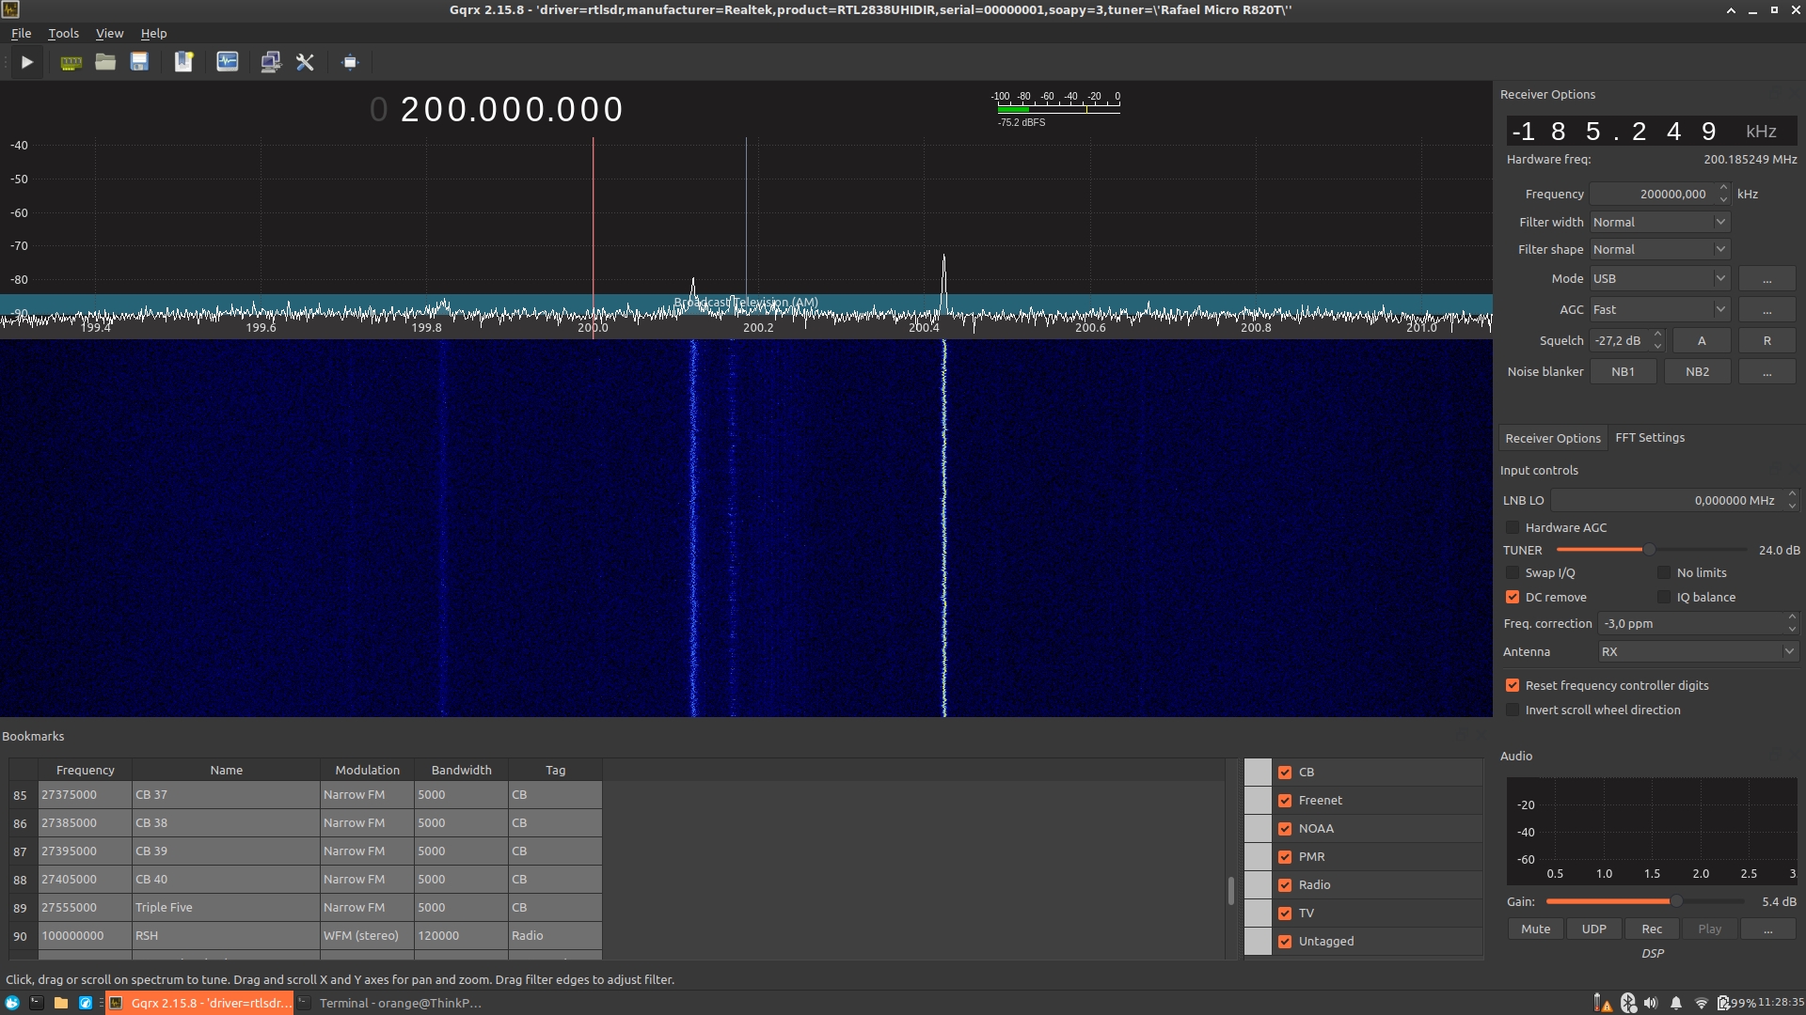Screen dimensions: 1806x1015
Task: Toggle the No limits checkbox
Action: tap(1664, 573)
